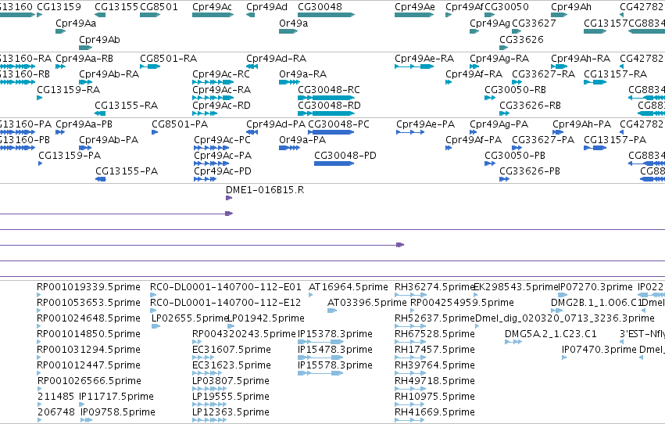Click transcript Cpr49Ab-RA
Screen dimensions: 665x424
(x=86, y=82)
